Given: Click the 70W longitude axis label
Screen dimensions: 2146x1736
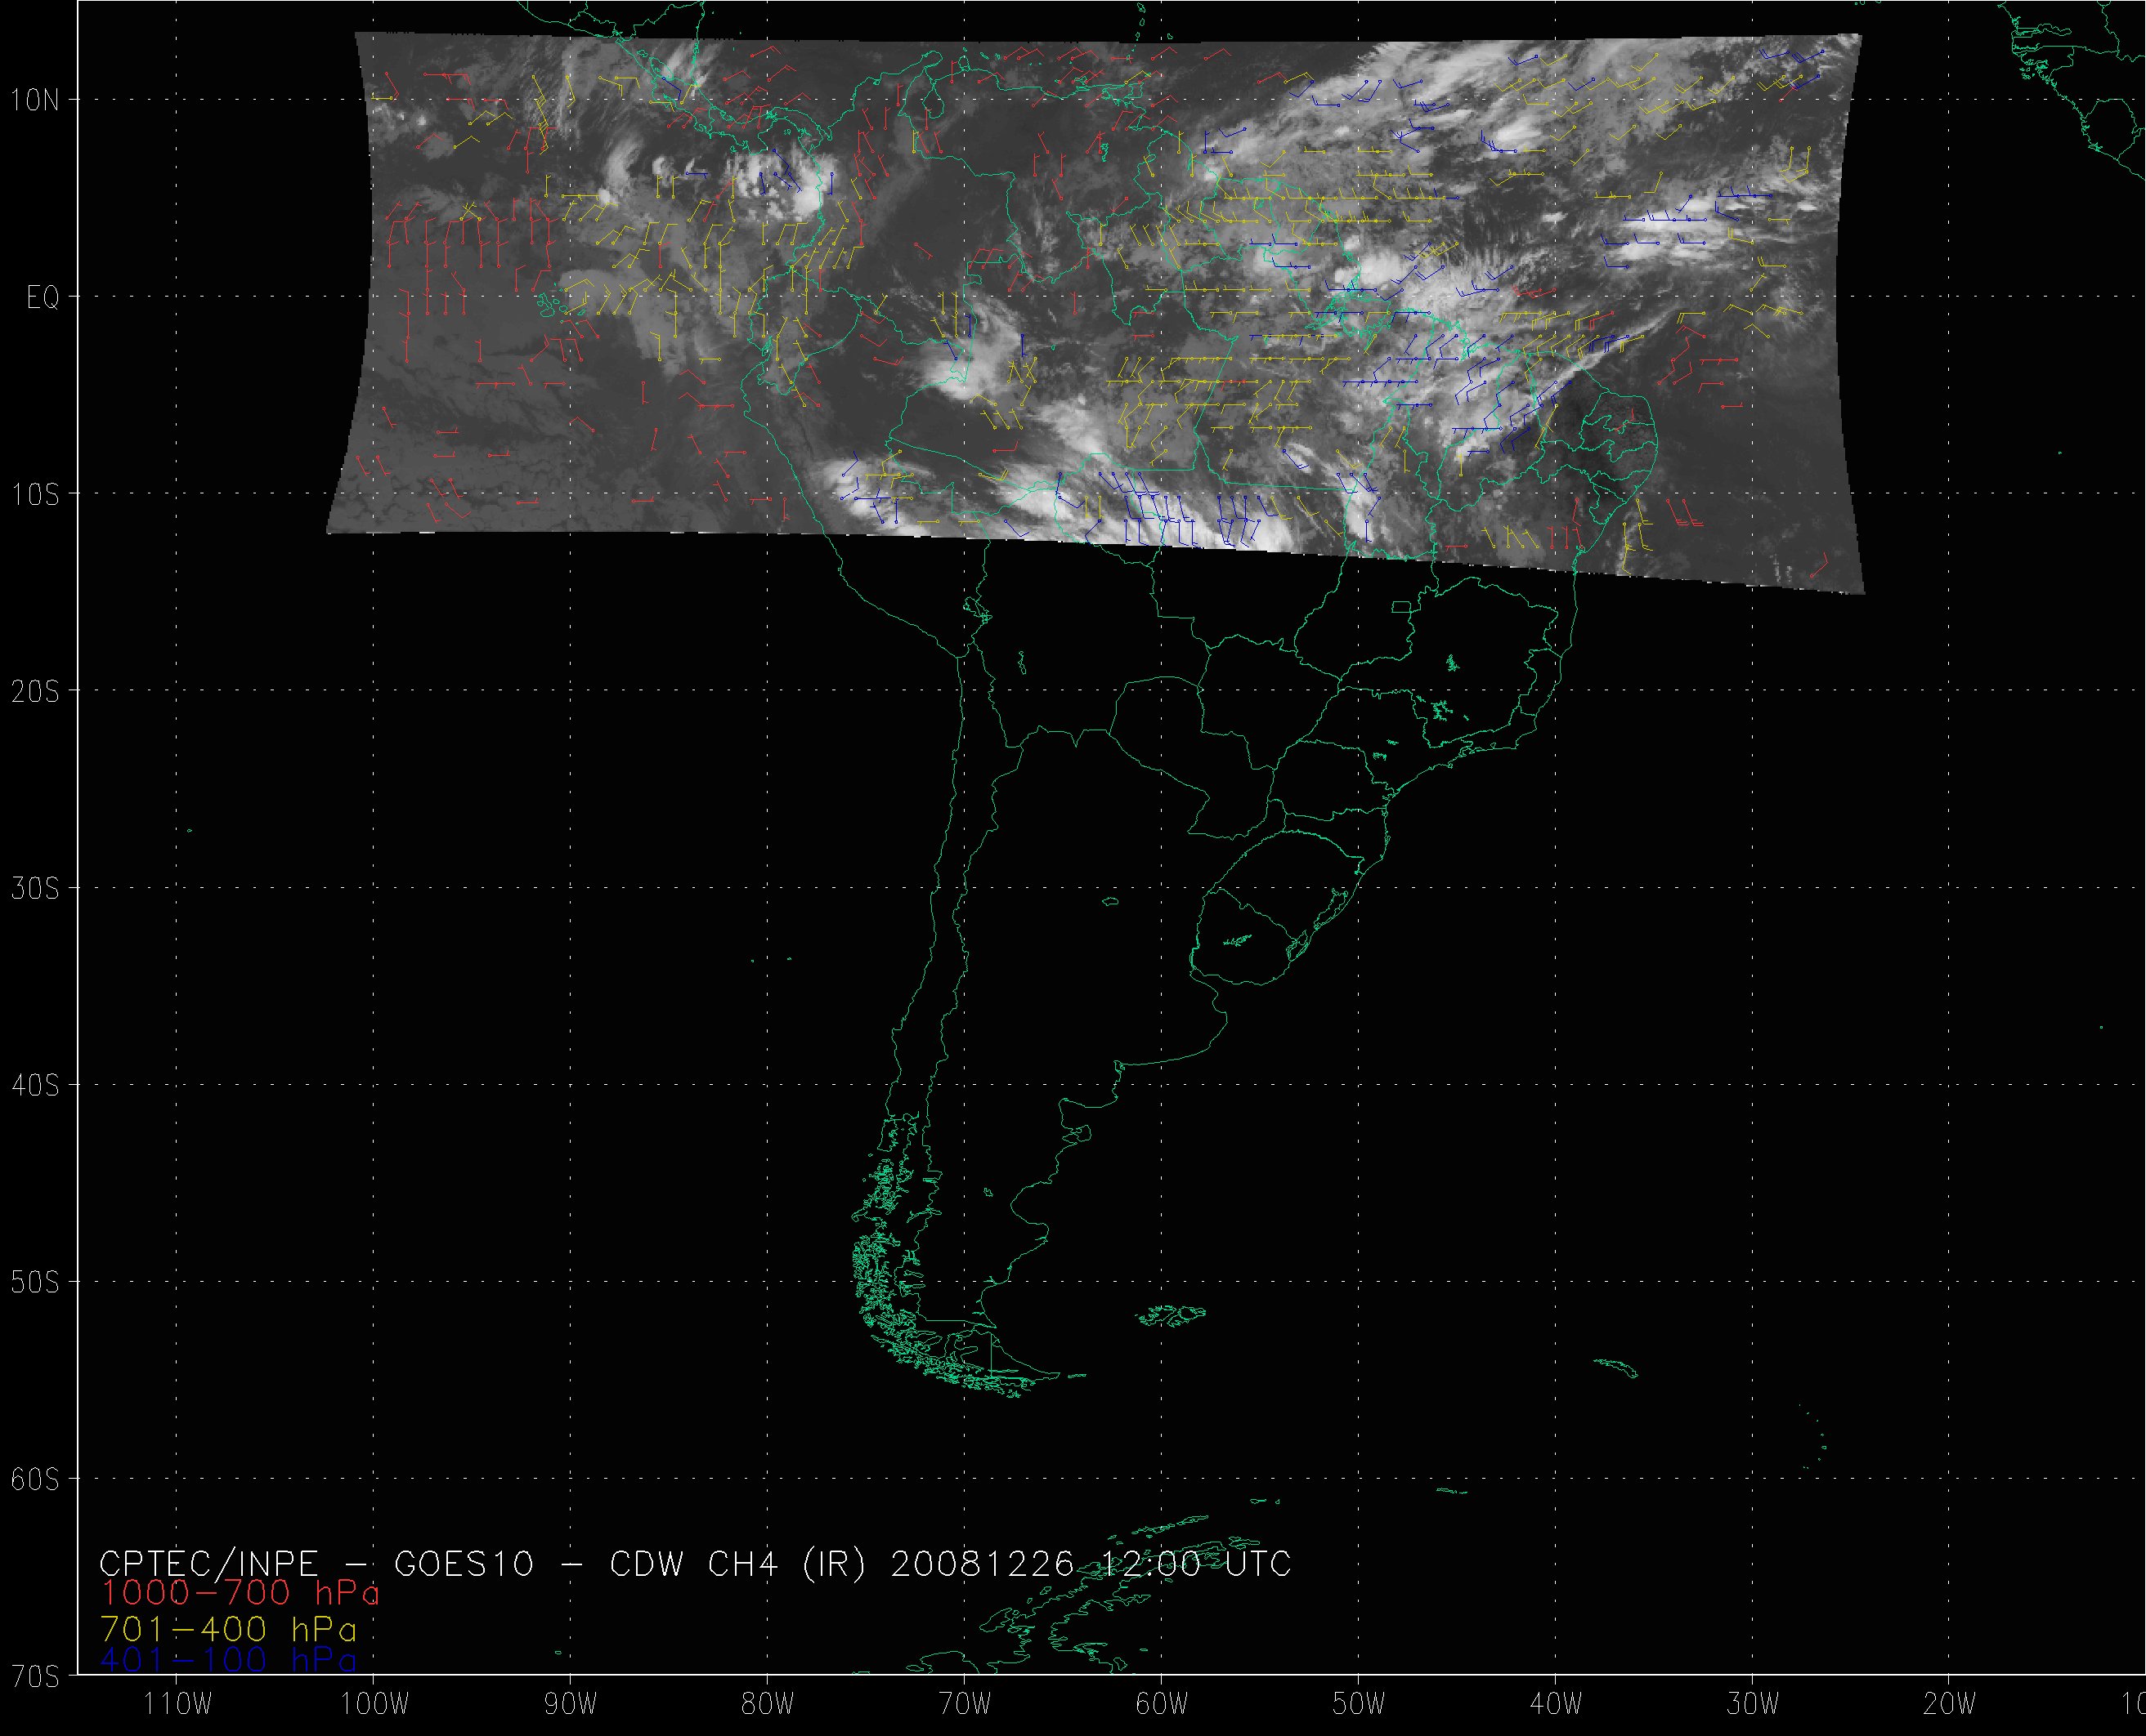Looking at the screenshot, I should [965, 1704].
